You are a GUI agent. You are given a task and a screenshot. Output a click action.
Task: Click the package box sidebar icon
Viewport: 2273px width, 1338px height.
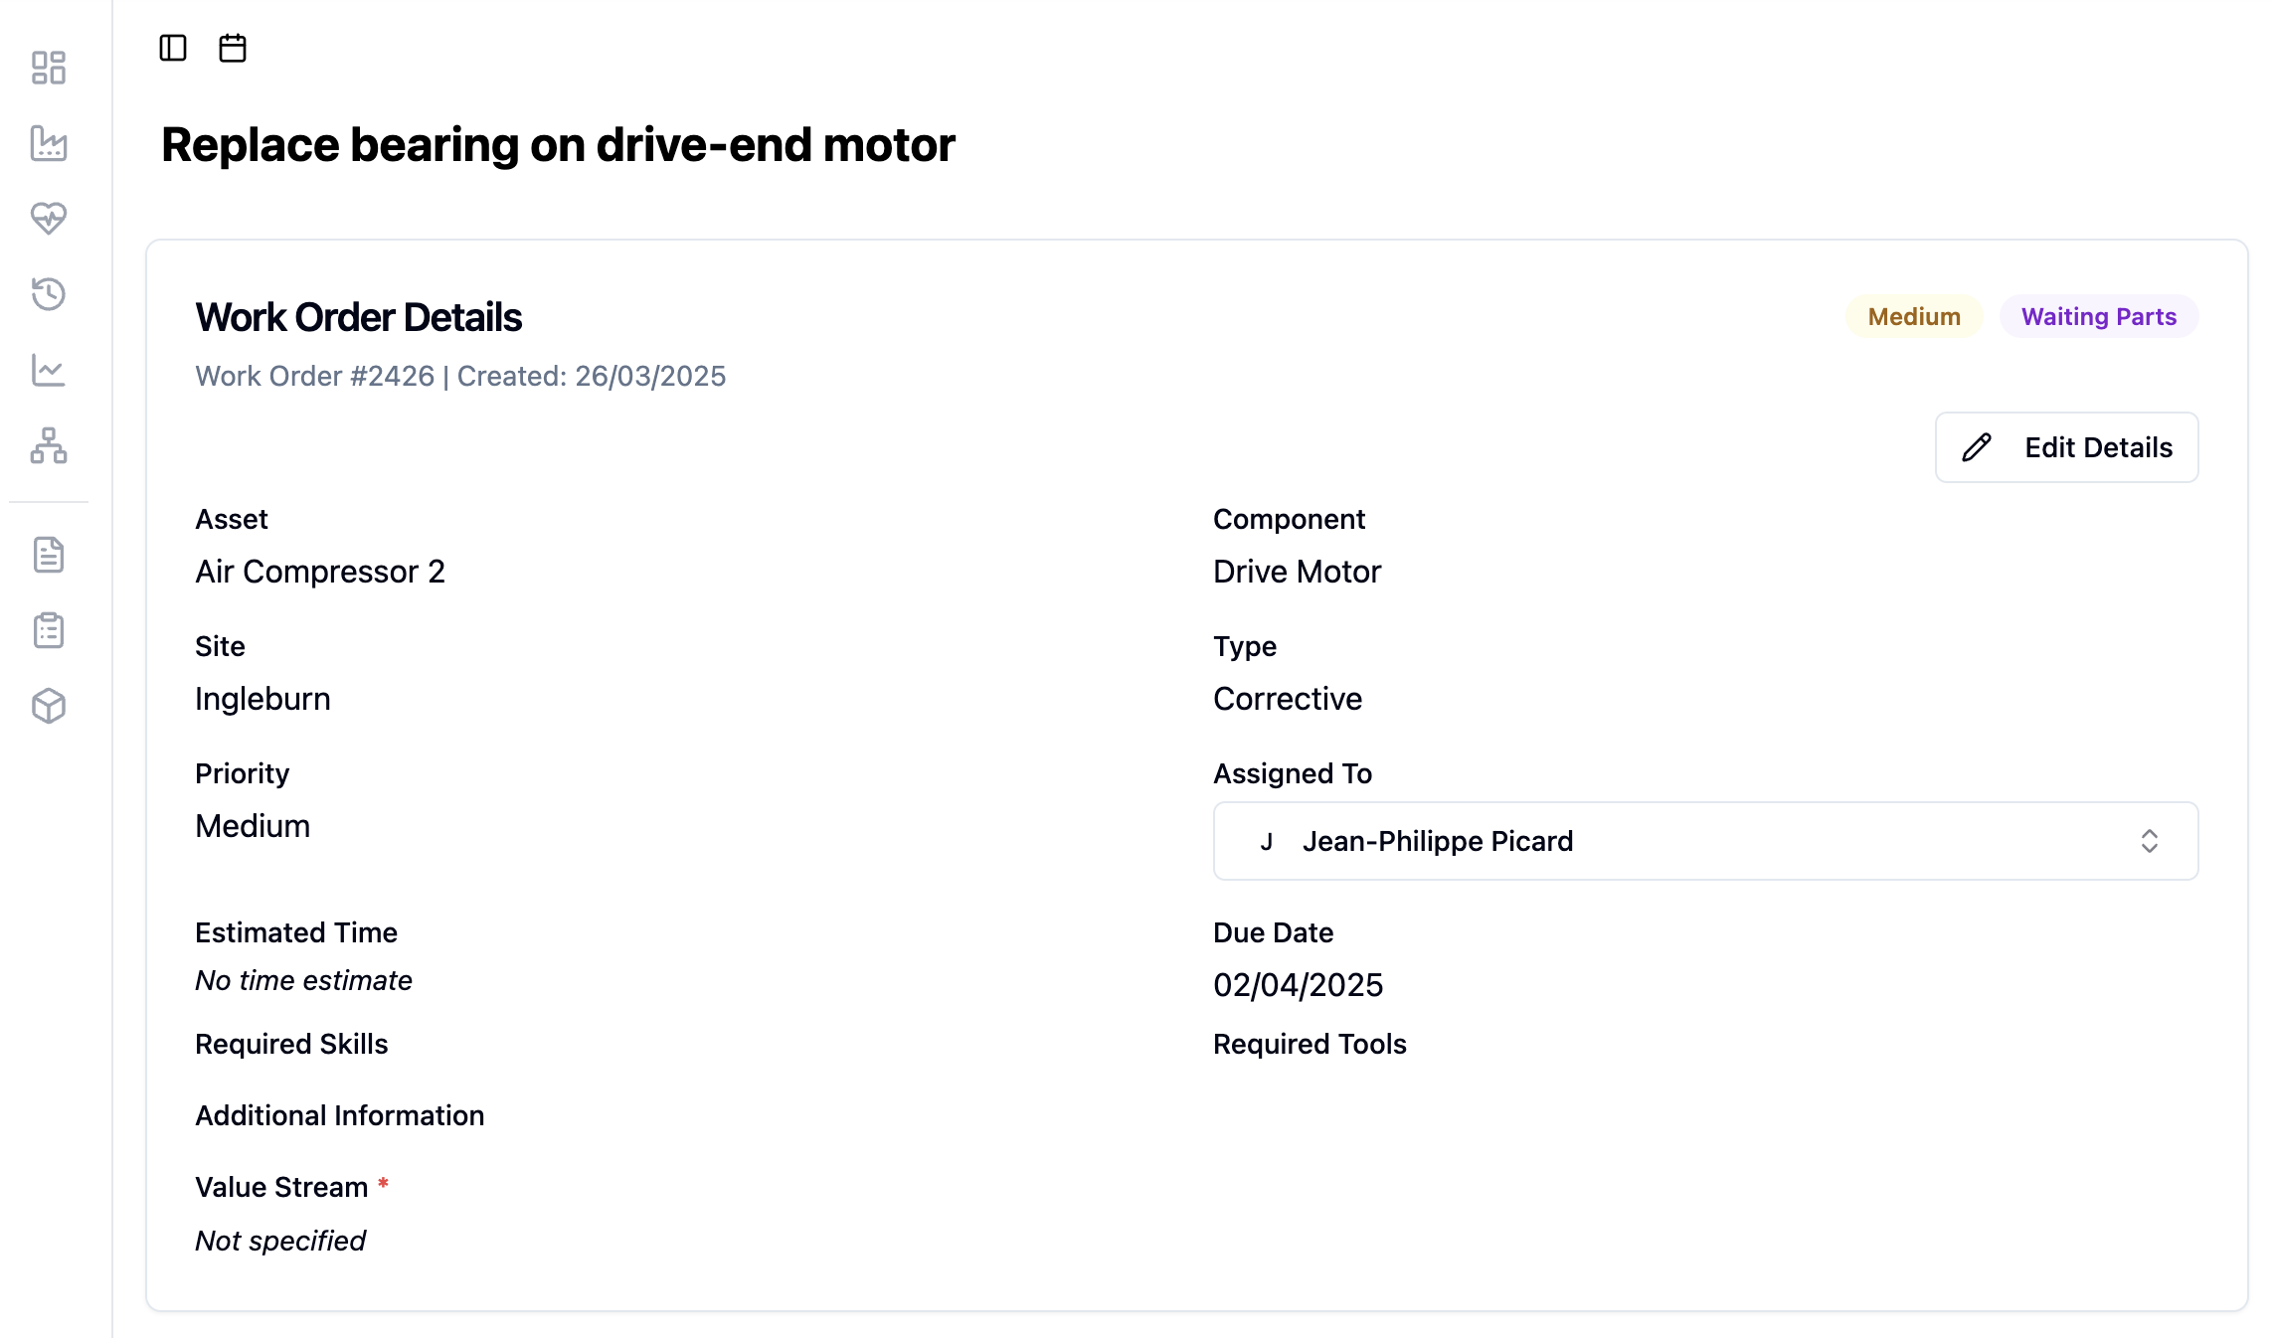click(x=49, y=706)
